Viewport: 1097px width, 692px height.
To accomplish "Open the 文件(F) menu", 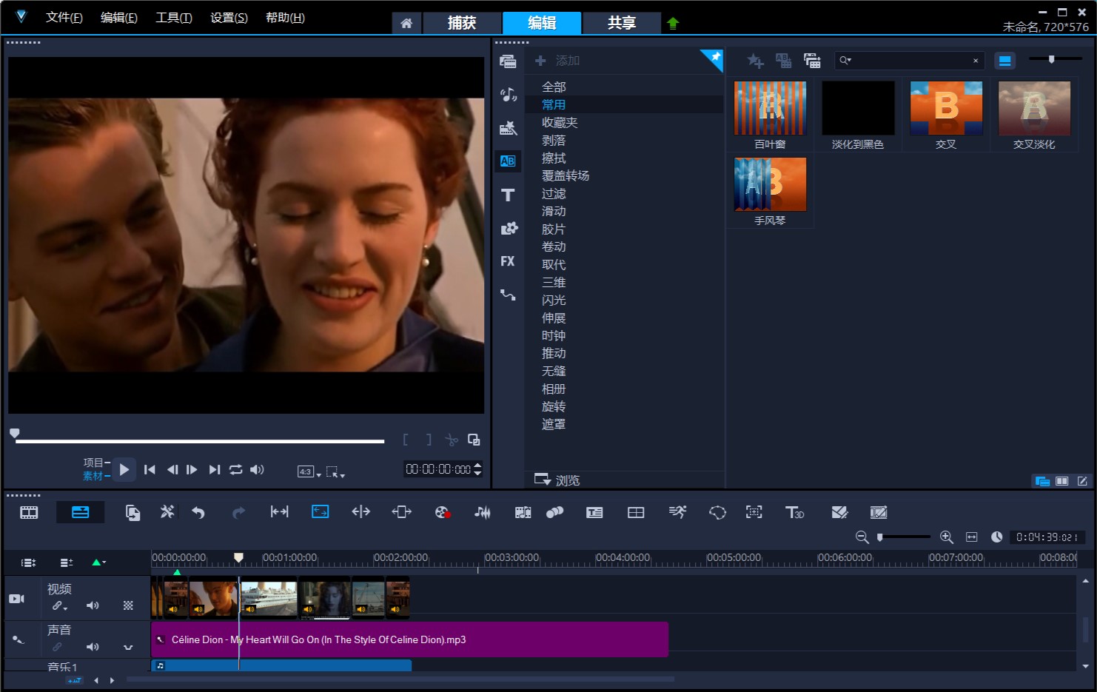I will click(64, 18).
